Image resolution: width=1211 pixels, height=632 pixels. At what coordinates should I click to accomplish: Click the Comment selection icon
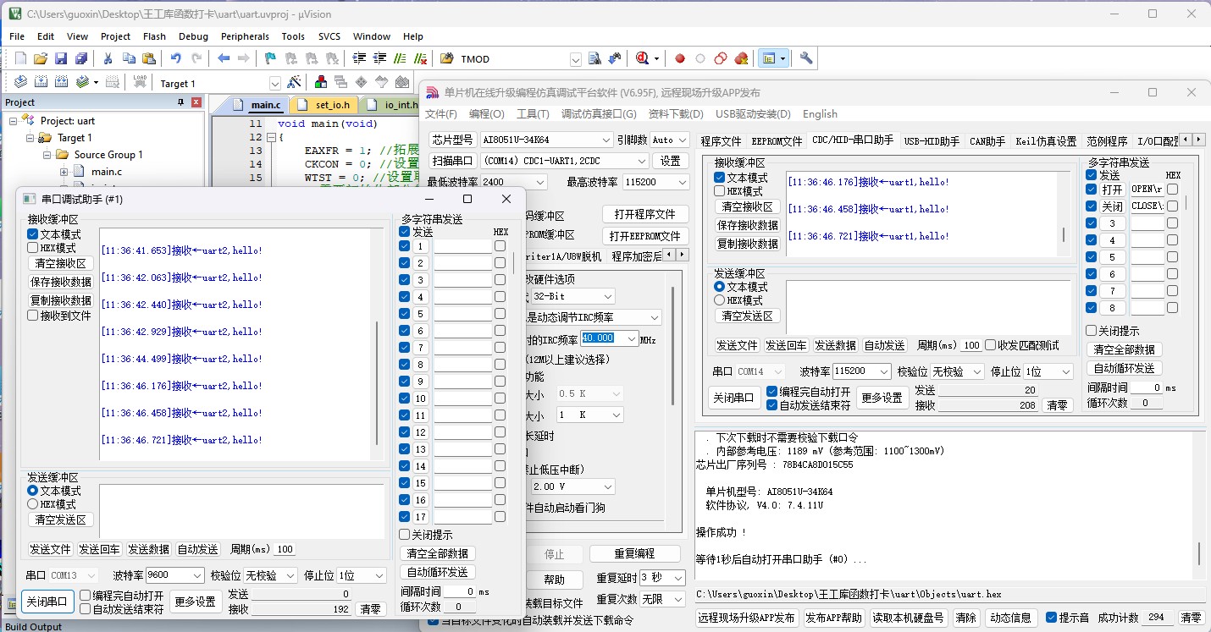click(400, 58)
